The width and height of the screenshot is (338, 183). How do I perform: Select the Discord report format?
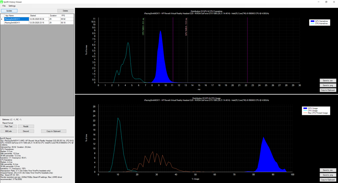coord(26,131)
